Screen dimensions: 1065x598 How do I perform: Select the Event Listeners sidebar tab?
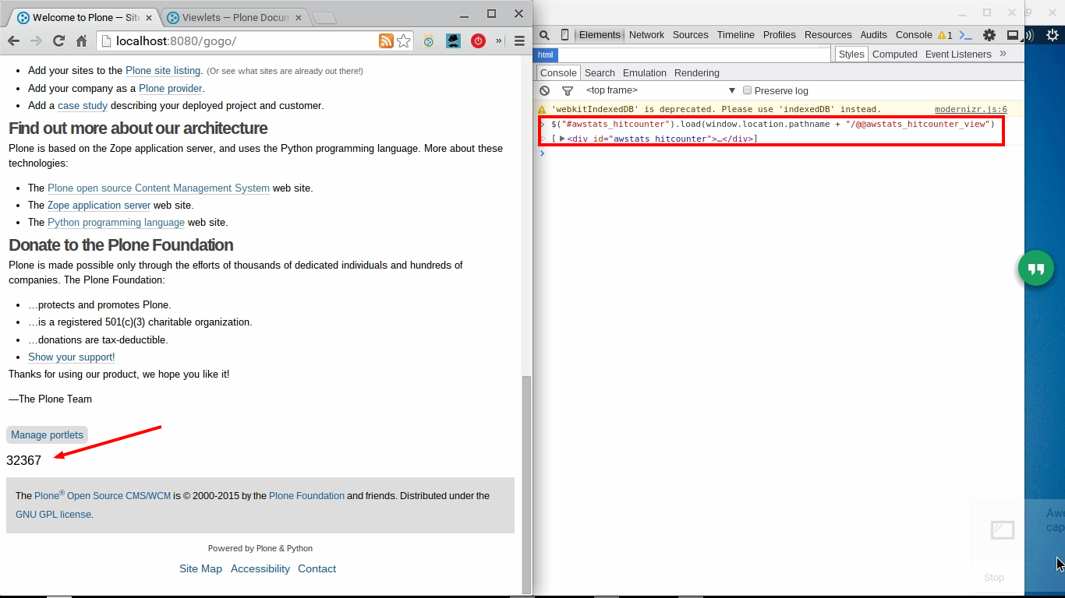(x=958, y=54)
